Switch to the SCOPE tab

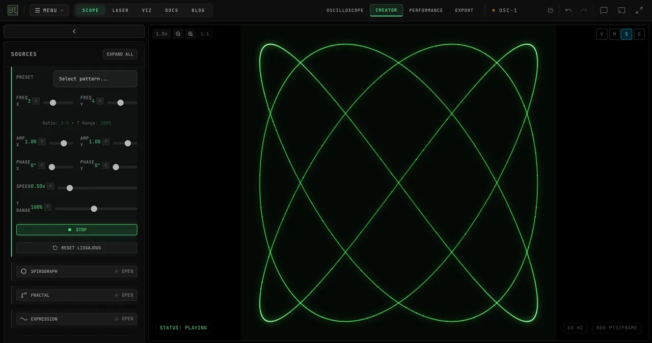pyautogui.click(x=91, y=10)
